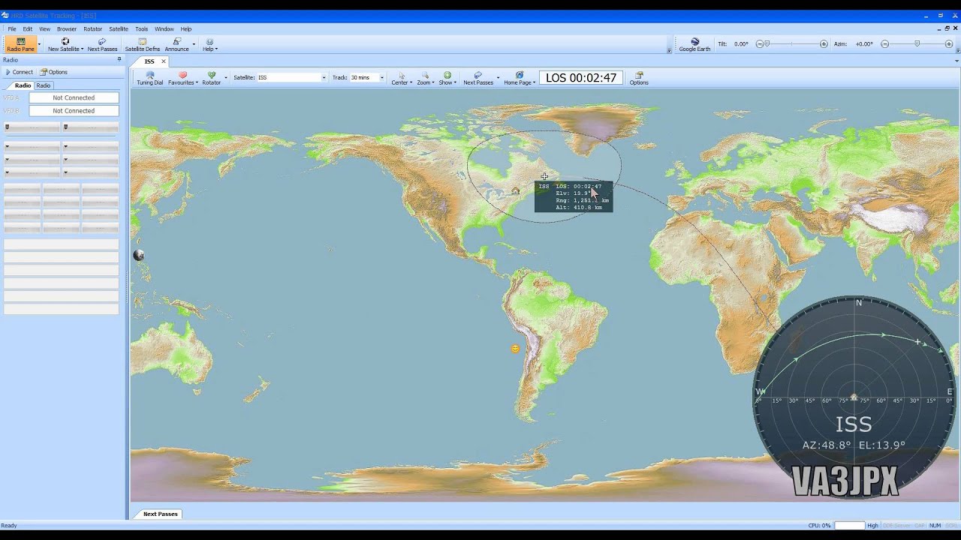This screenshot has height=540, width=961.
Task: Launch Google Earth
Action: point(694,44)
